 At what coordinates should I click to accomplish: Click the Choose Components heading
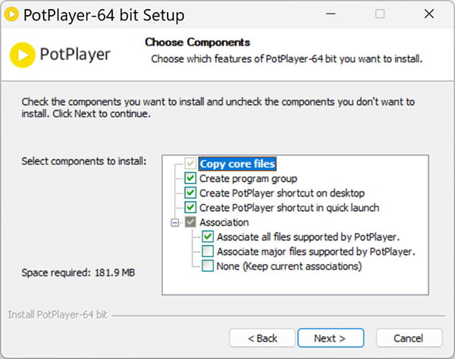click(197, 42)
